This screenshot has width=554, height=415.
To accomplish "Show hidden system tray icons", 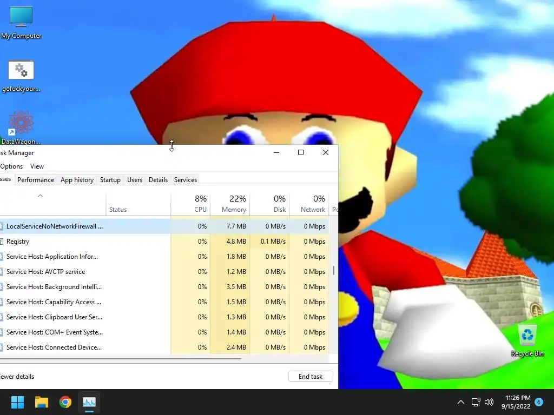I will coord(461,402).
